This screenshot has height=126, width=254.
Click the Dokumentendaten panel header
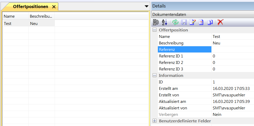tap(203, 15)
